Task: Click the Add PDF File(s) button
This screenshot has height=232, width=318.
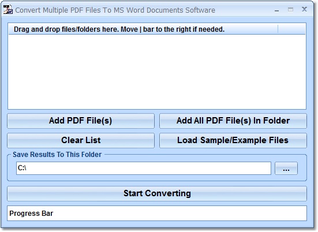Action: pos(81,121)
